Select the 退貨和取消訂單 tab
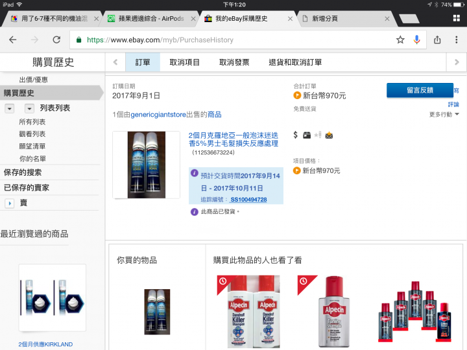 point(295,62)
